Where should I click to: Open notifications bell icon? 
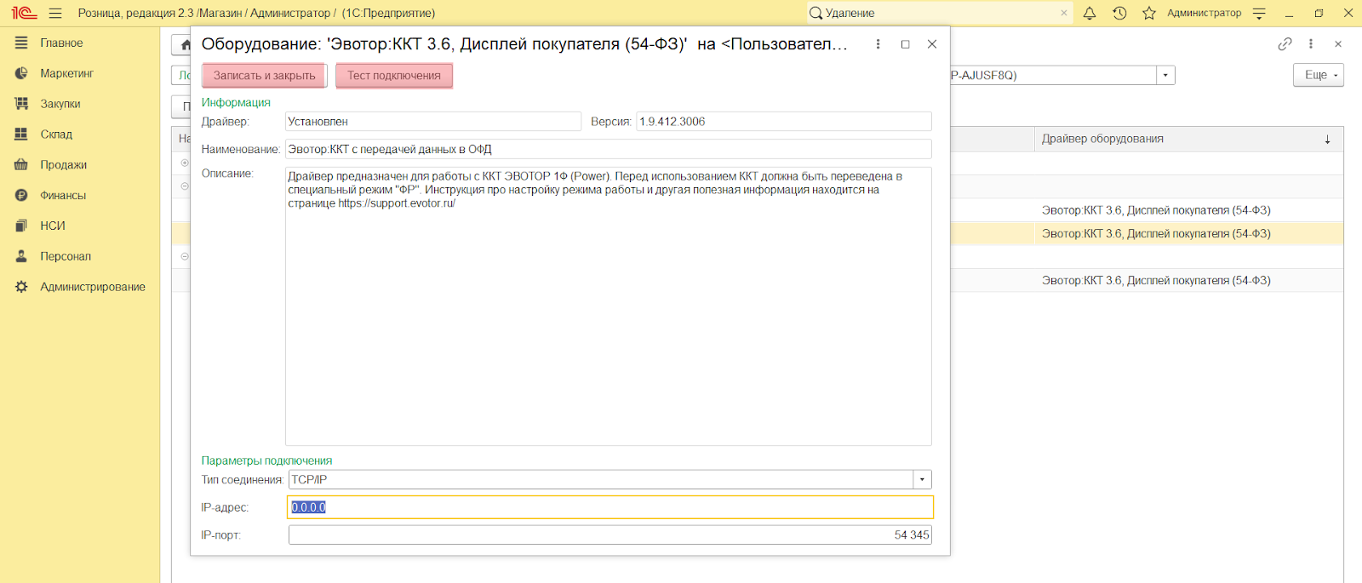[x=1090, y=13]
